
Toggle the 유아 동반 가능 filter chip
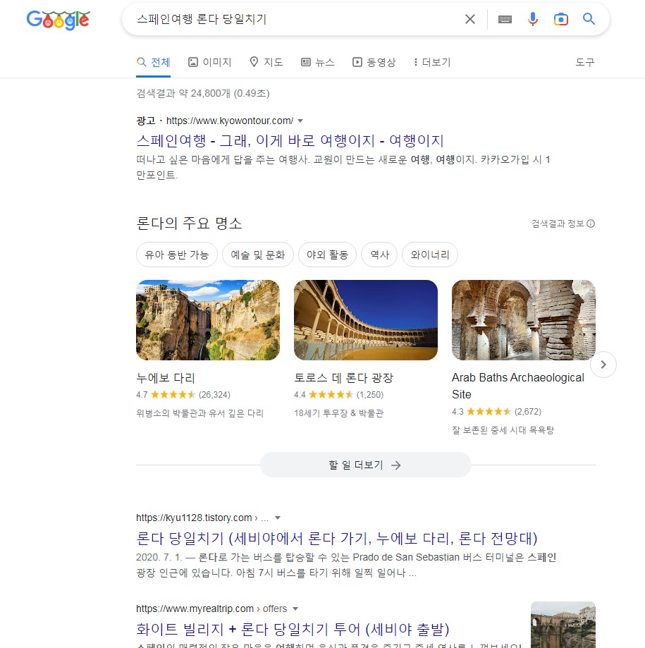point(176,255)
